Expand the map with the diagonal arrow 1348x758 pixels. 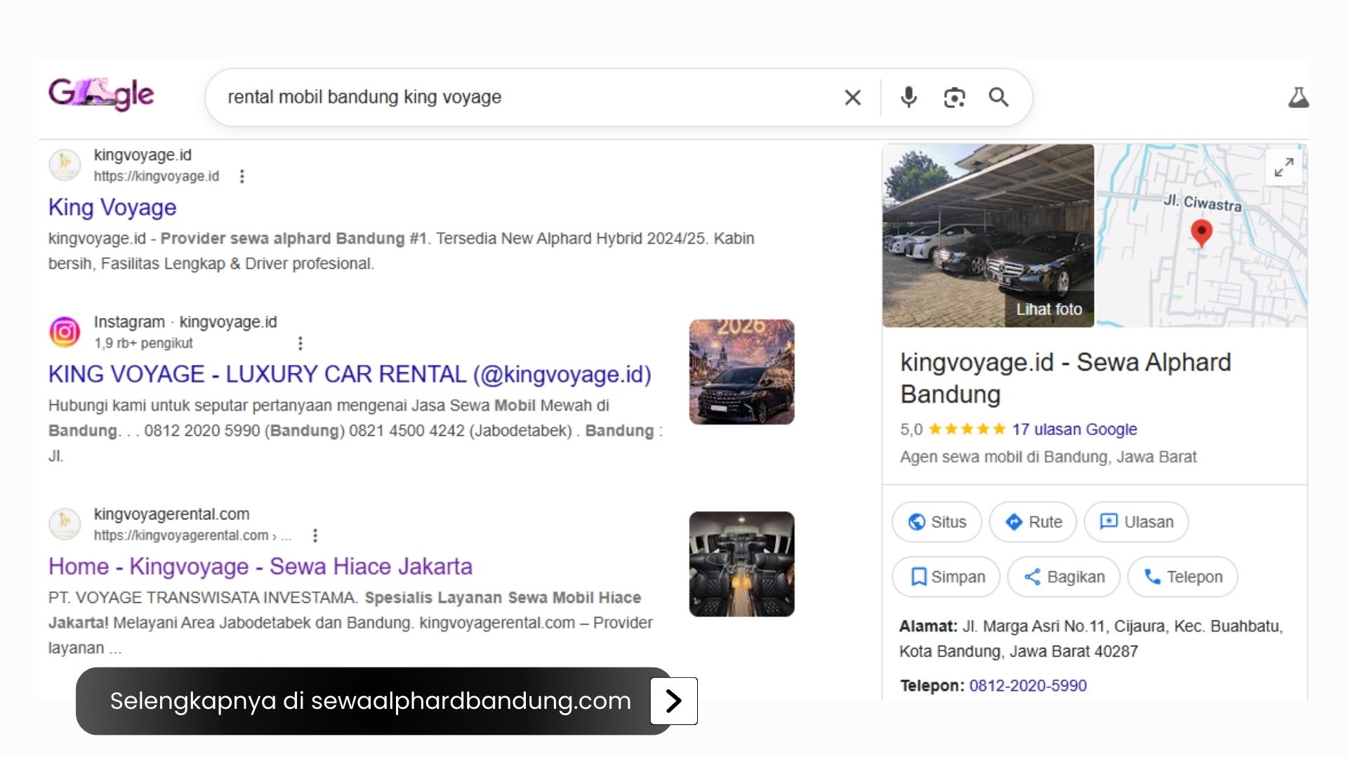1284,168
